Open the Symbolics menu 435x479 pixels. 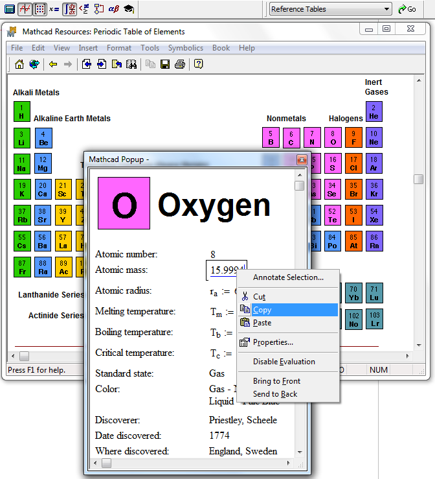pyautogui.click(x=186, y=48)
